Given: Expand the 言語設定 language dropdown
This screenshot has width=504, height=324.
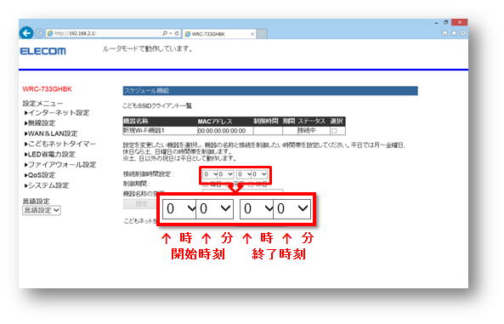Looking at the screenshot, I should [x=42, y=210].
